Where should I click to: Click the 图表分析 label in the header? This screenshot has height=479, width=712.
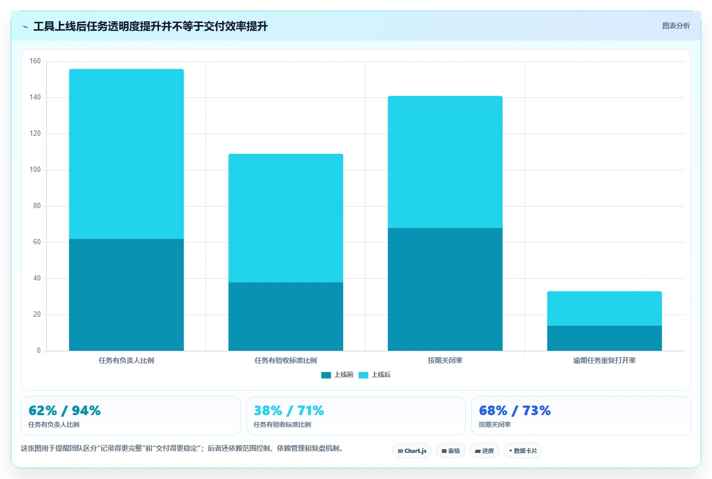point(676,26)
